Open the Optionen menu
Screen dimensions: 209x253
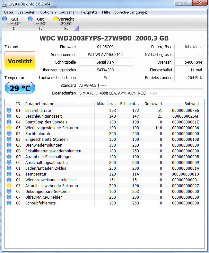point(48,12)
